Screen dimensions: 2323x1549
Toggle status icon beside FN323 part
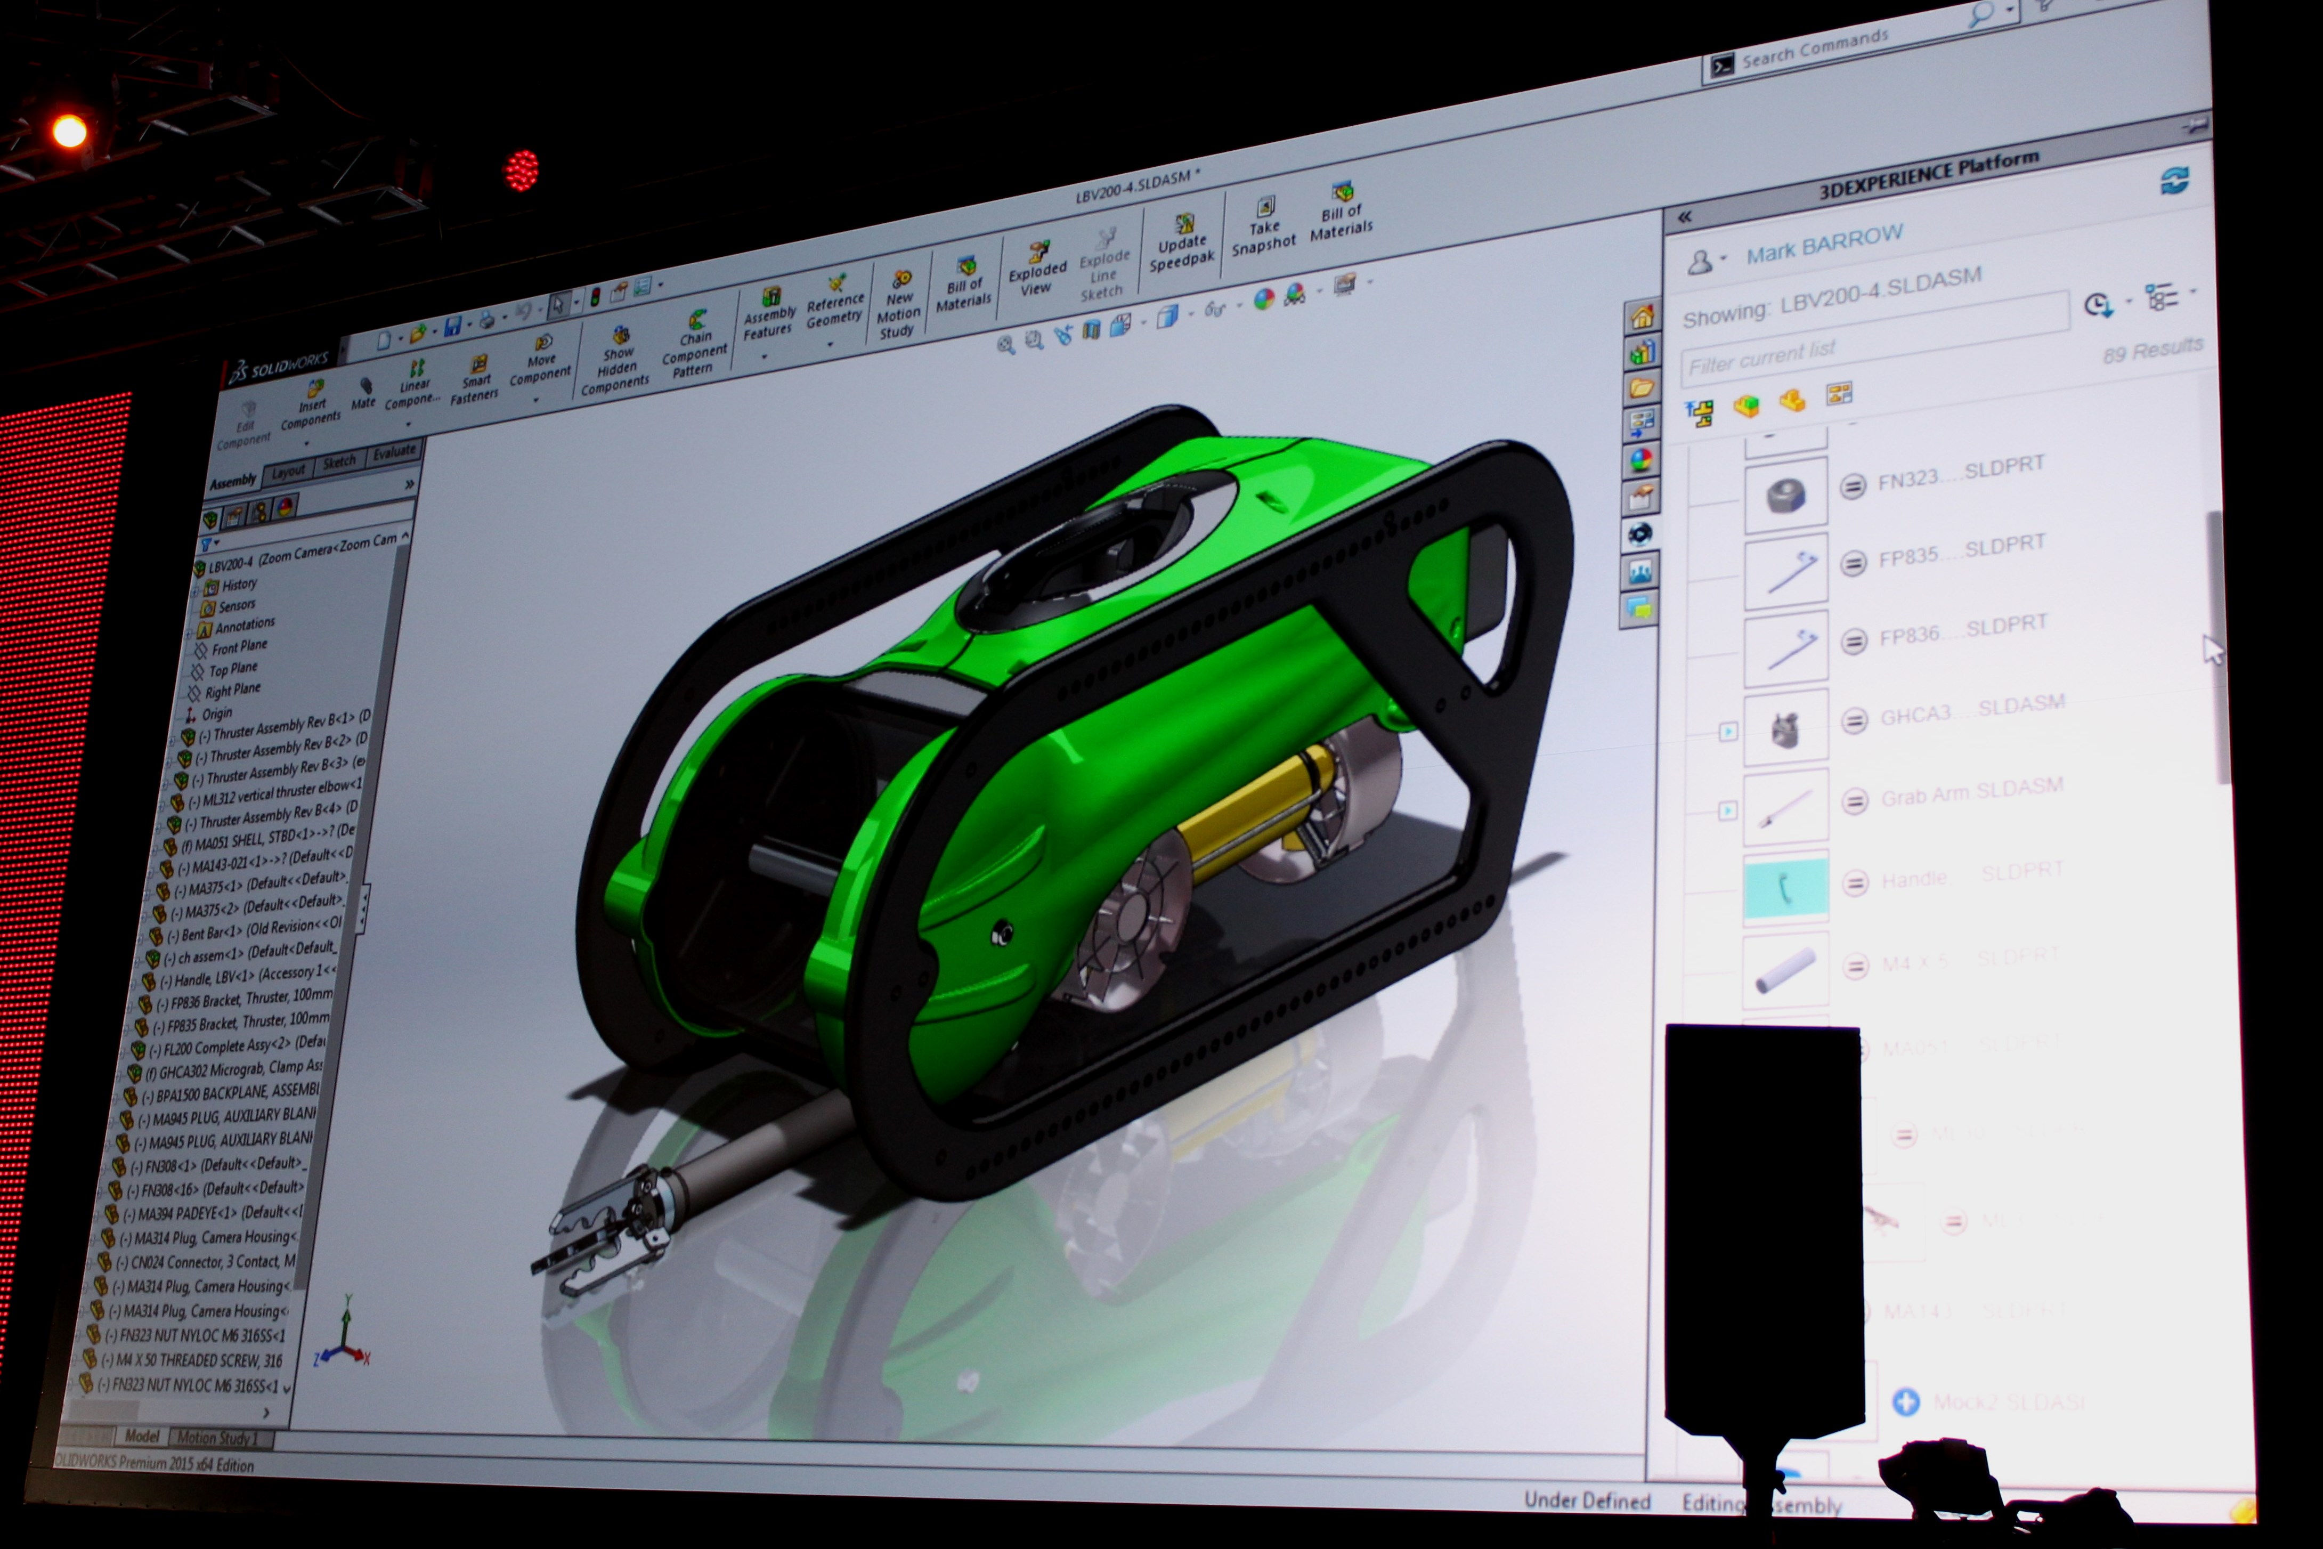point(1853,486)
